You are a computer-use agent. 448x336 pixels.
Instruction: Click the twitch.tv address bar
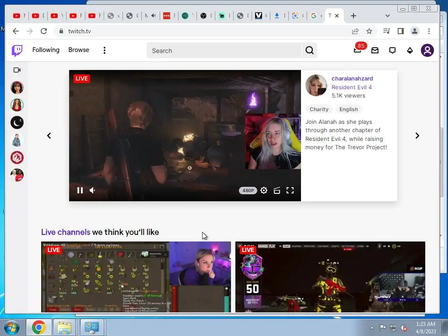click(200, 31)
